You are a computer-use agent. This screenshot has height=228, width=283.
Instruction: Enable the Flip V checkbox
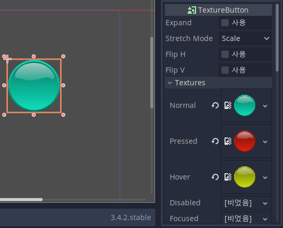[225, 70]
